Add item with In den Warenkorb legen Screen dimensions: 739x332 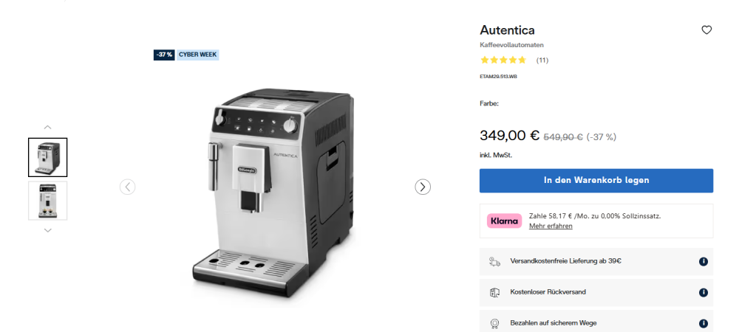tap(596, 181)
